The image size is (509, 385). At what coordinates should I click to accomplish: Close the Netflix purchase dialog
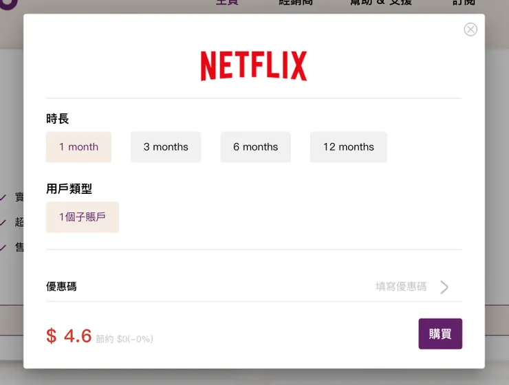click(470, 30)
